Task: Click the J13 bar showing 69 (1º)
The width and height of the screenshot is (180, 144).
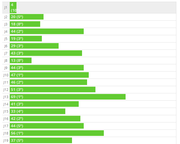Action: click(68, 97)
